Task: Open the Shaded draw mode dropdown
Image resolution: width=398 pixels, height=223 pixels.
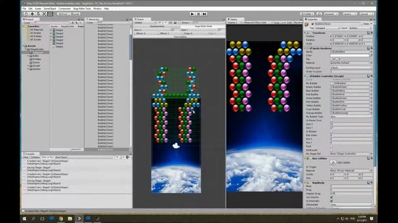Action: [x=144, y=22]
